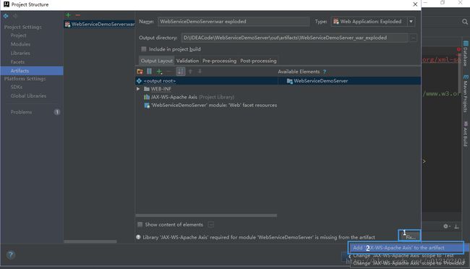Open the Ant Build tool window stripe
This screenshot has height=269, width=470.
466,134
